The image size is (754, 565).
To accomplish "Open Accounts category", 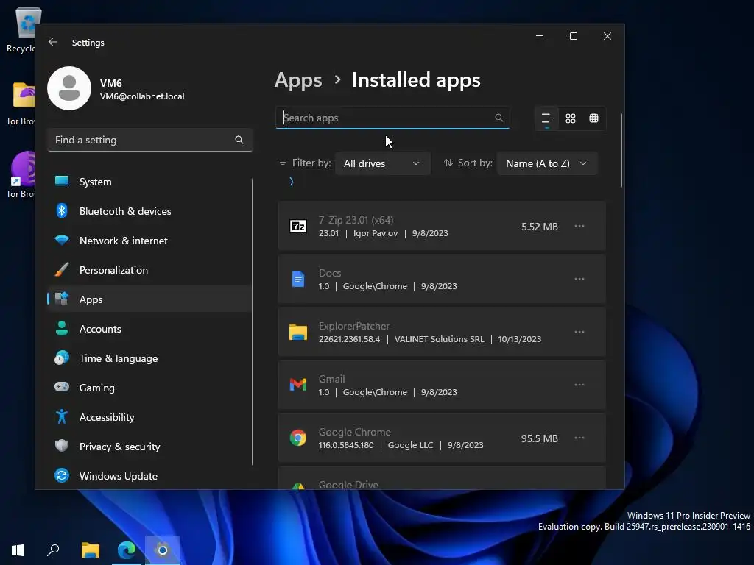I will point(149,329).
